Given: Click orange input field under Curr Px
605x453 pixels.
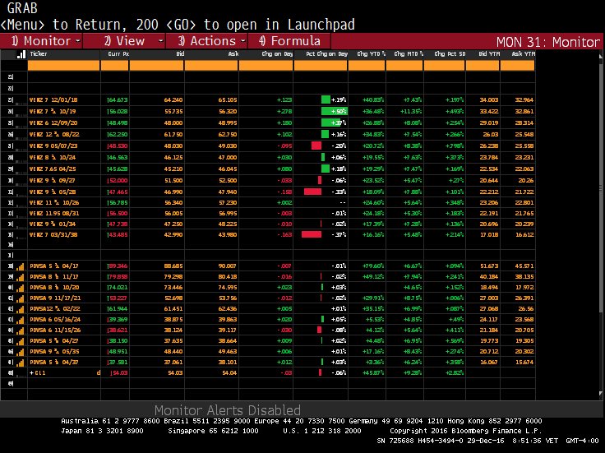Looking at the screenshot, I should point(114,66).
